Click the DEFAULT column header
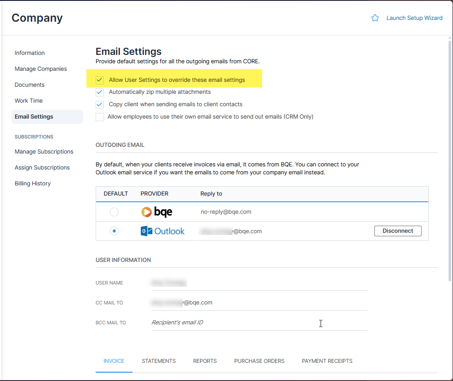 click(116, 194)
